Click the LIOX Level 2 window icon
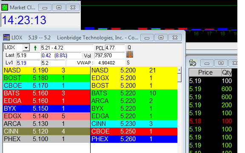The image size is (245, 153). pyautogui.click(x=6, y=38)
